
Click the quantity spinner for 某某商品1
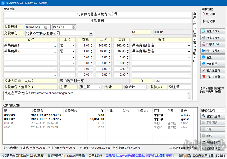point(91,45)
